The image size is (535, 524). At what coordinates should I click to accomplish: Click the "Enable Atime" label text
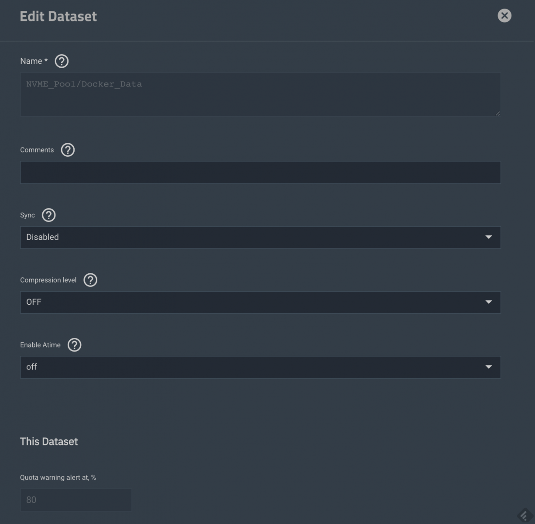[40, 345]
